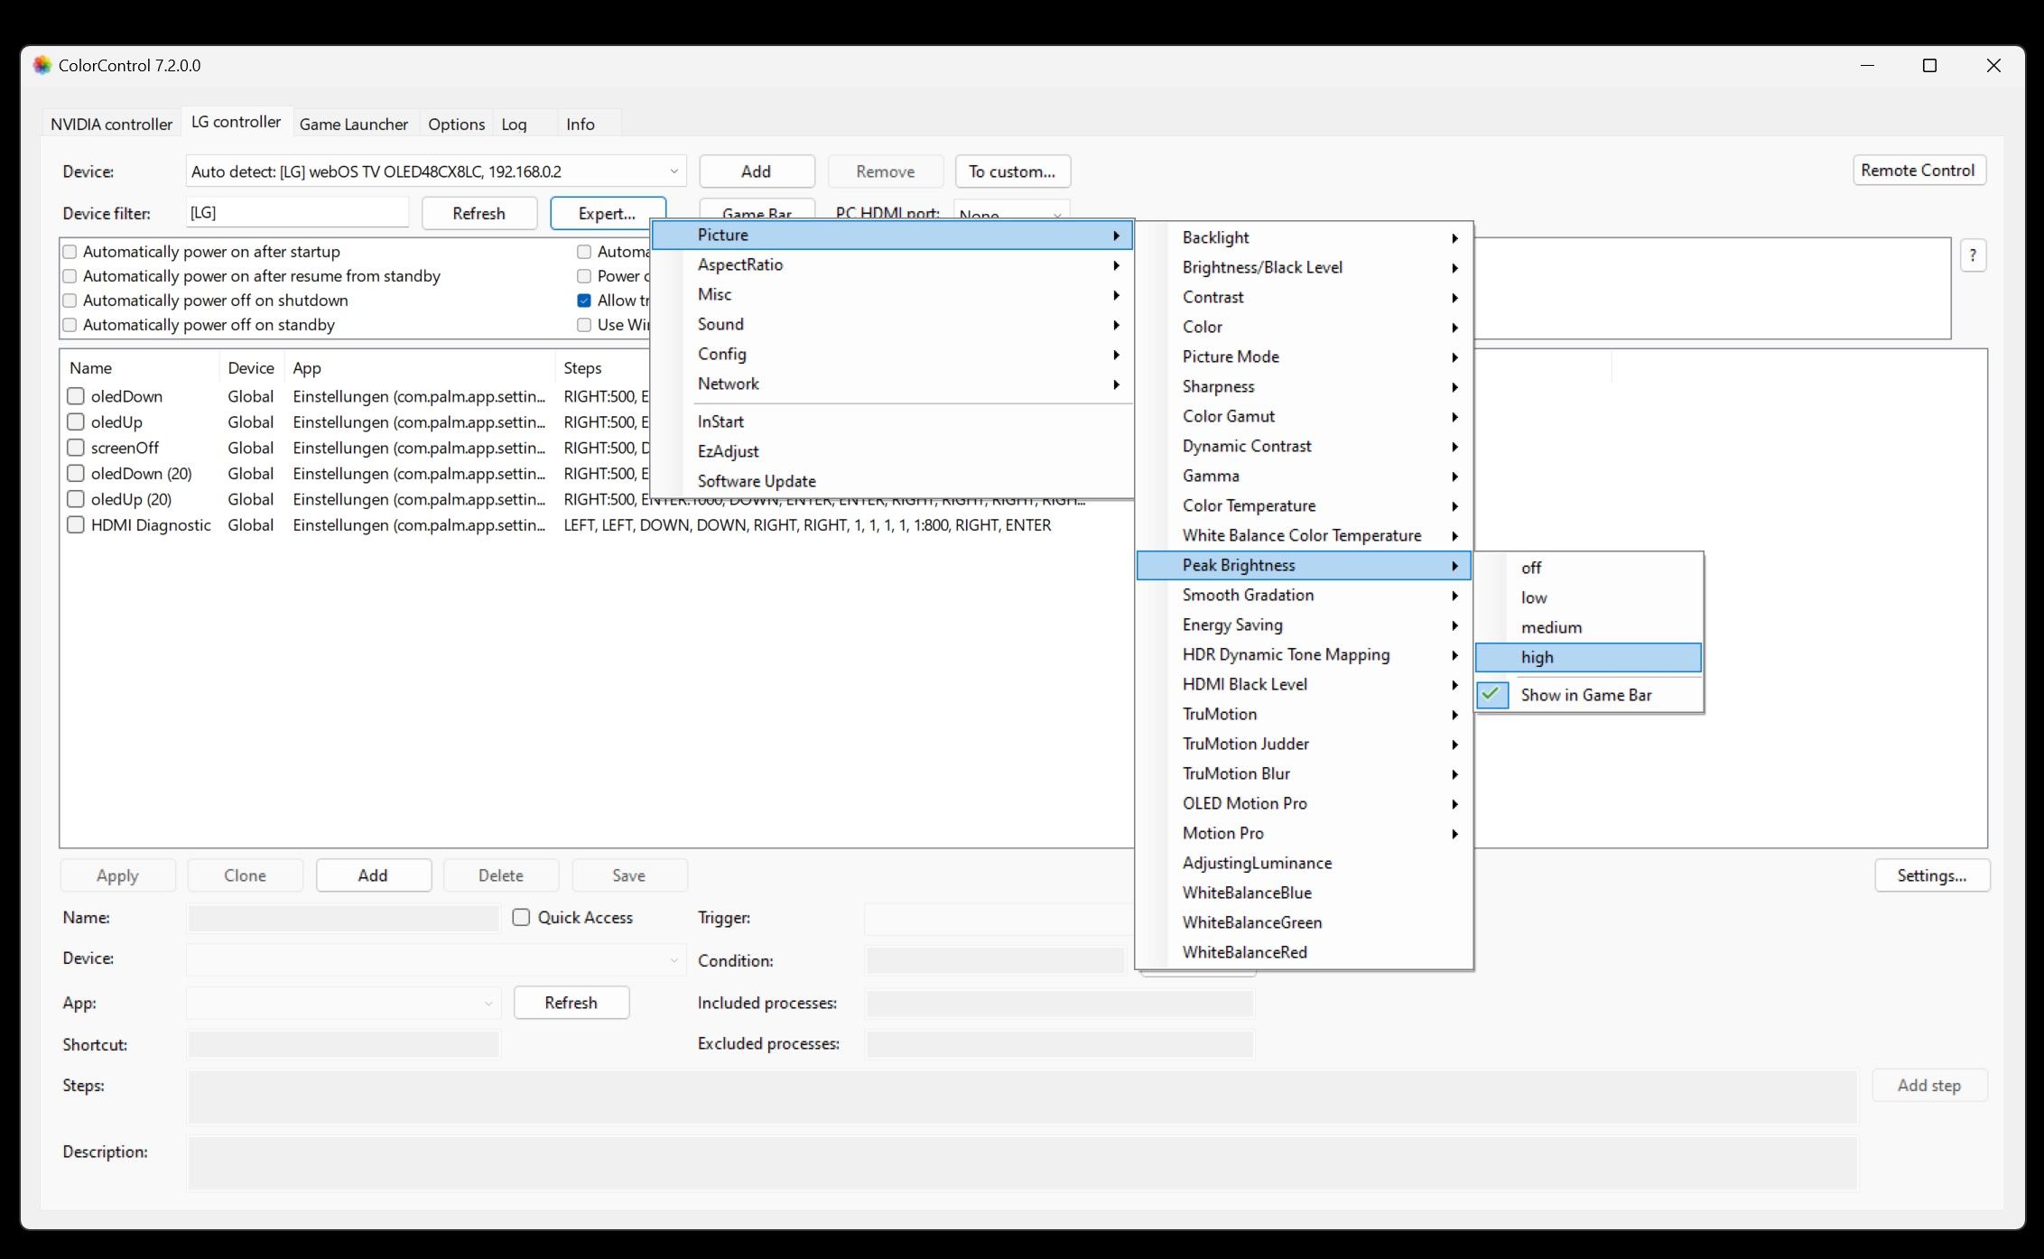Select WhiteBalanceRed menu entry
Screen dimensions: 2044x1259
1305,952
